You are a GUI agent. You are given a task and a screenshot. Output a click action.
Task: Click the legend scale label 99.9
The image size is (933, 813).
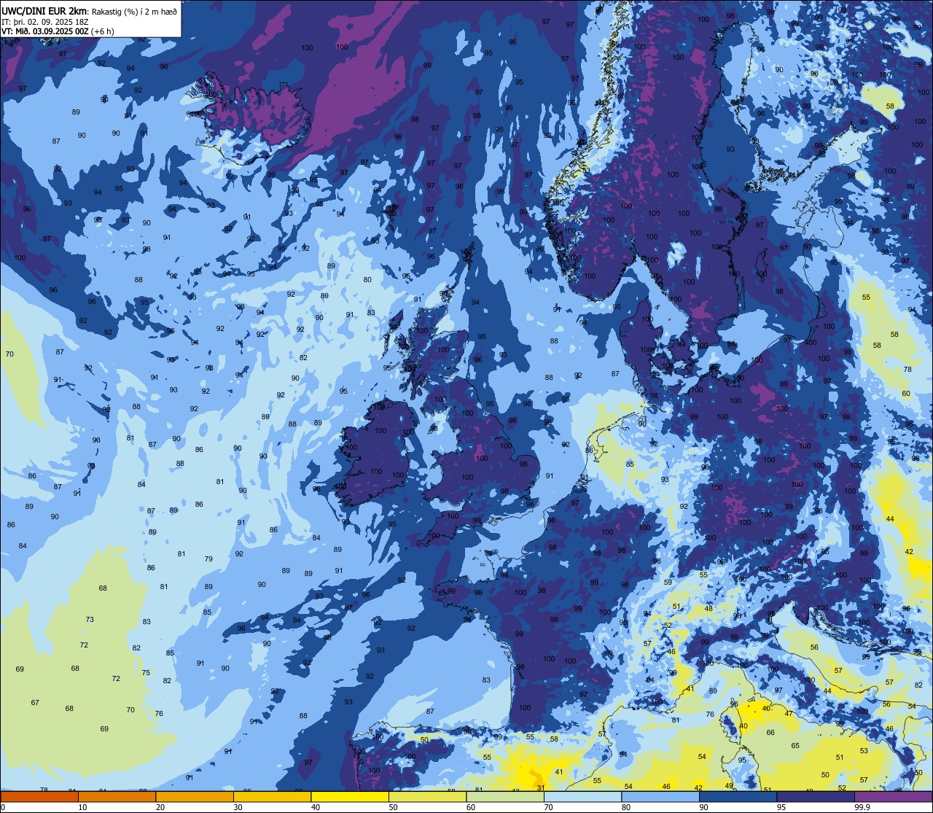pos(863,807)
